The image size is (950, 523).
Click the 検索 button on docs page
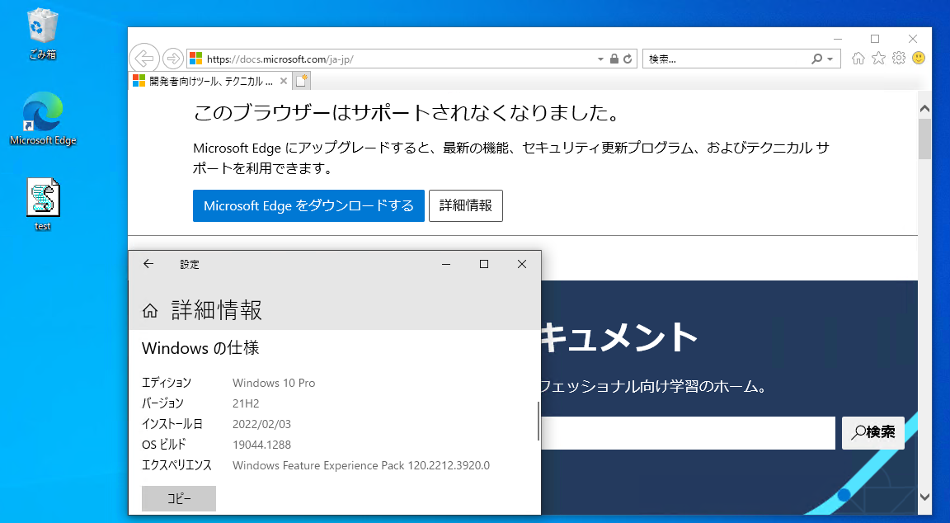point(873,433)
